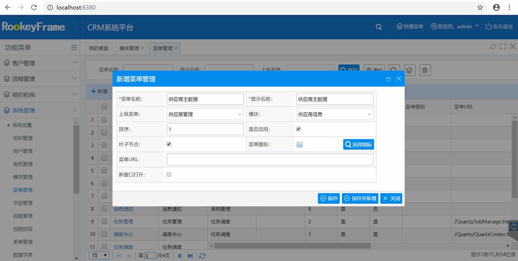Click the header search magnifier icon
The width and height of the screenshot is (518, 261).
(x=378, y=27)
